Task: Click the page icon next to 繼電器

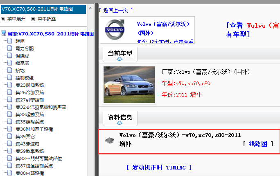Action: click(10, 63)
